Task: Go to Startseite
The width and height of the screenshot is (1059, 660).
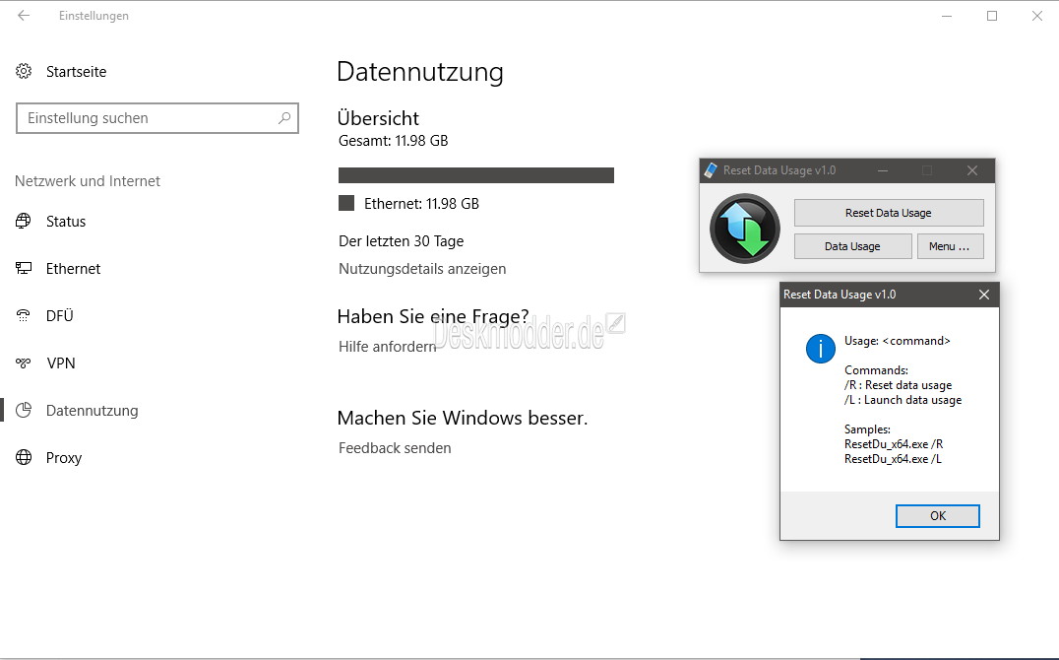Action: point(77,71)
